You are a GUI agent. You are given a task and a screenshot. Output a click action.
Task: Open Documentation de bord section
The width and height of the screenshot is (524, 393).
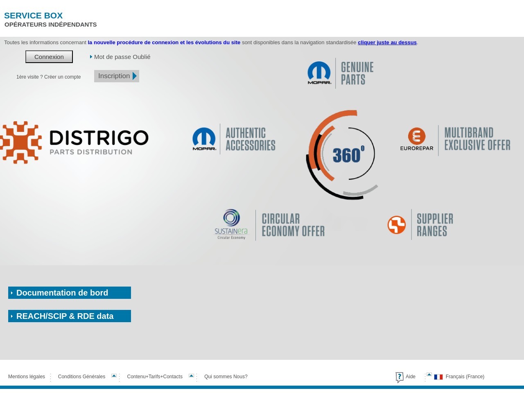point(70,293)
